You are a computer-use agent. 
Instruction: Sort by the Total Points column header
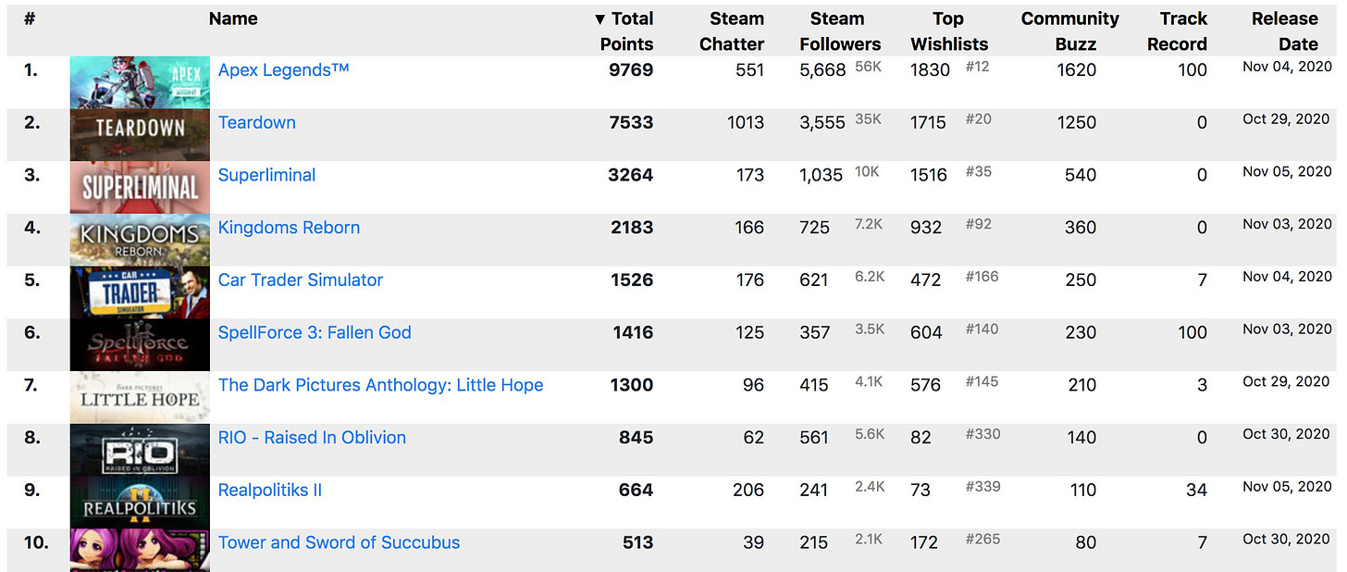click(x=624, y=31)
